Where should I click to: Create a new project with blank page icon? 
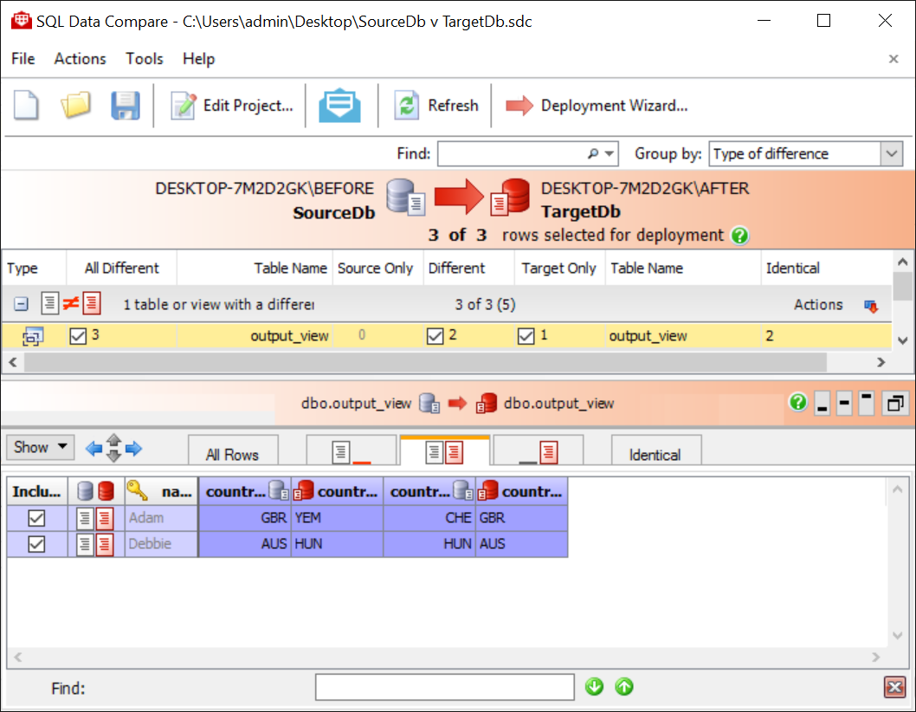[26, 105]
